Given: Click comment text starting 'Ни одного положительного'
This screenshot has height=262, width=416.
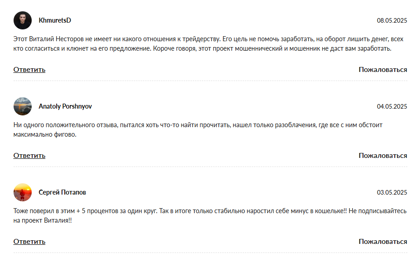Looking at the screenshot, I should tap(198, 130).
